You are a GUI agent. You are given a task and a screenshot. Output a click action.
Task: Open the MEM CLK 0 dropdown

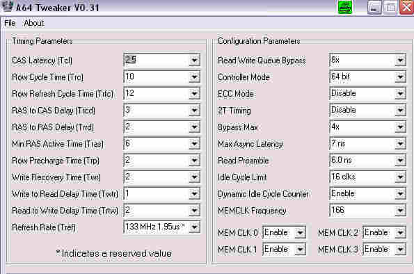tap(300, 232)
